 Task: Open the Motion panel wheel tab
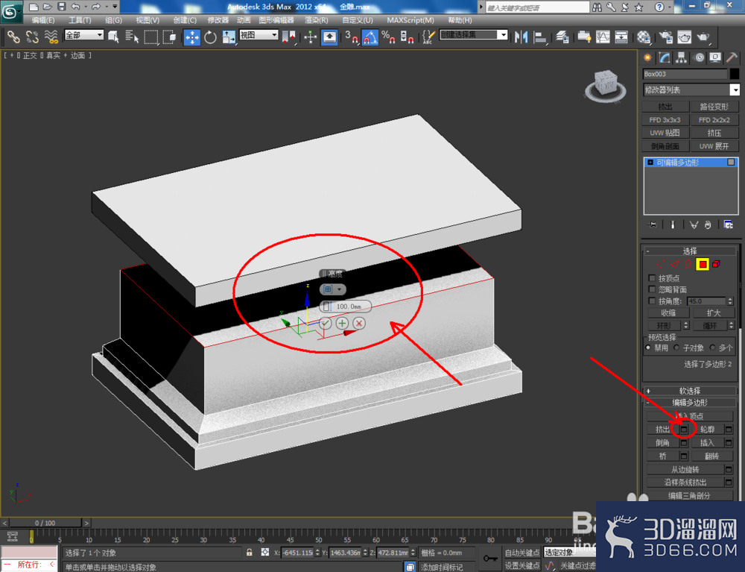coord(699,57)
